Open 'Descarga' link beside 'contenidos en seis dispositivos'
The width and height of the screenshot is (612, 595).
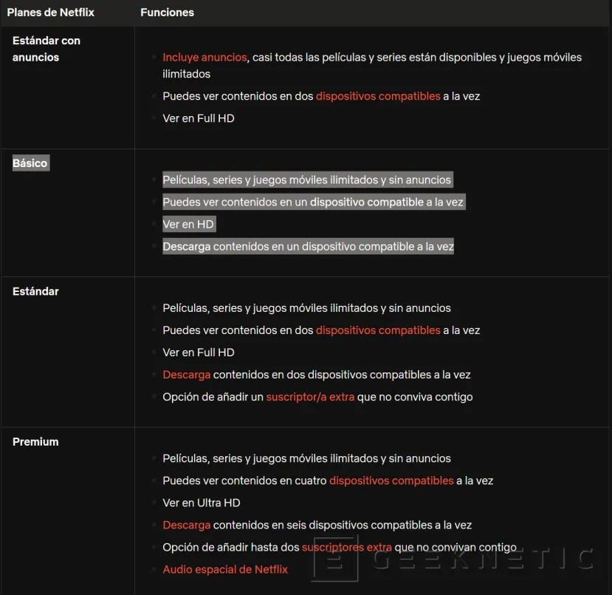pyautogui.click(x=187, y=525)
